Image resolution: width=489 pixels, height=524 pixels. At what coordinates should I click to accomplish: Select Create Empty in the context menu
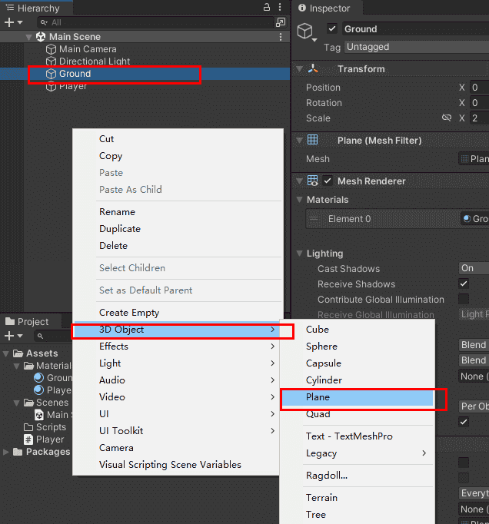pyautogui.click(x=129, y=313)
